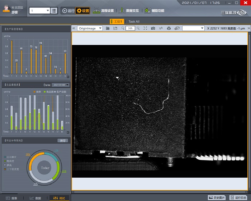The height and width of the screenshot is (201, 251).
Task: Toggle the 设置 (Settings) mode button
Action: coord(83,11)
